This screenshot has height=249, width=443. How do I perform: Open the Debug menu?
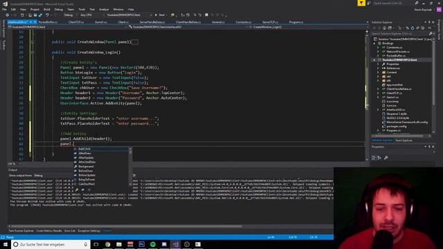click(x=59, y=9)
